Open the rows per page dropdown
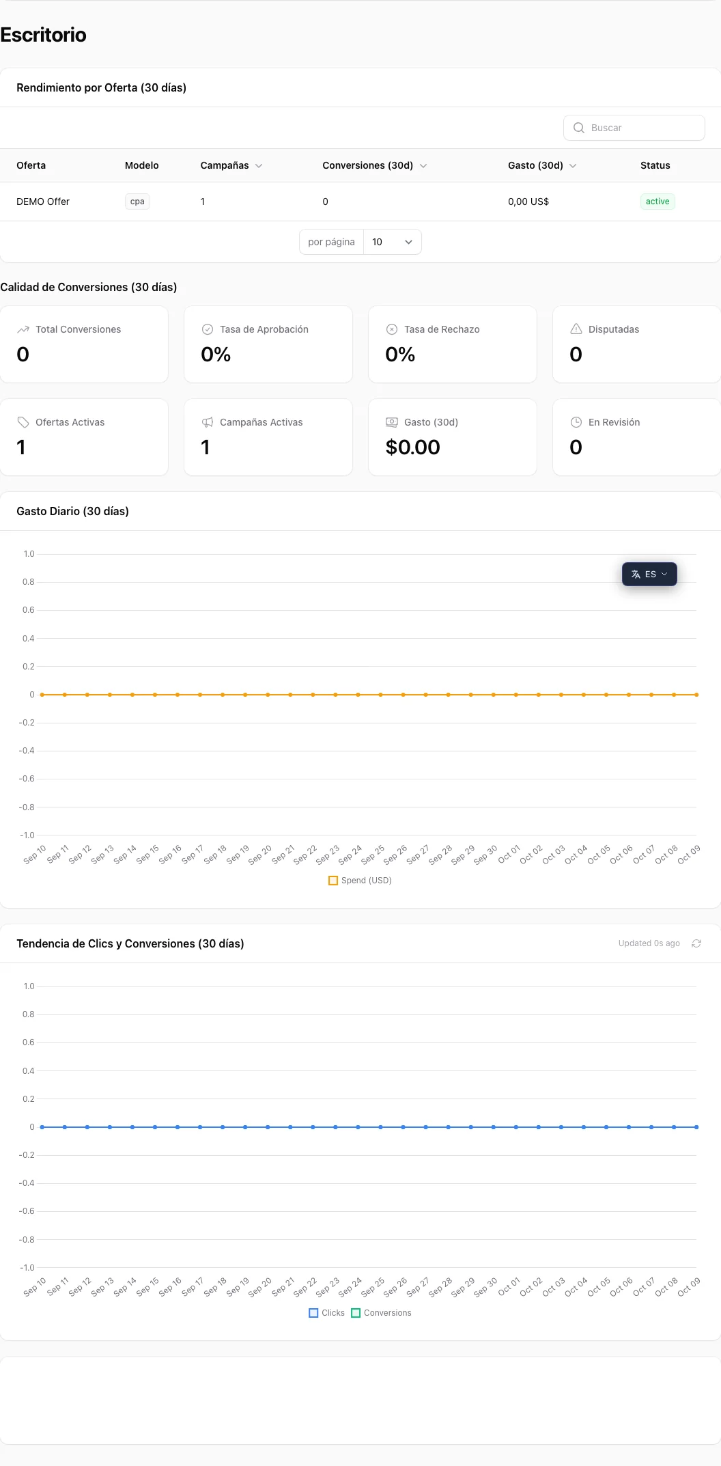The image size is (721, 1466). (x=393, y=242)
